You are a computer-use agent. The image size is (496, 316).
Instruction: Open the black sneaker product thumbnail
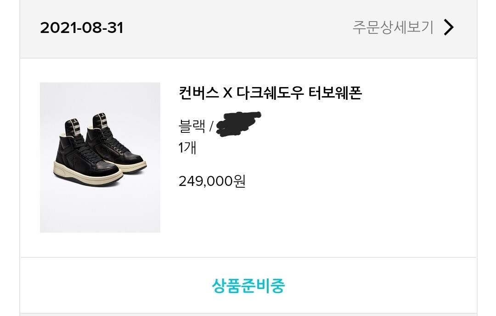100,157
